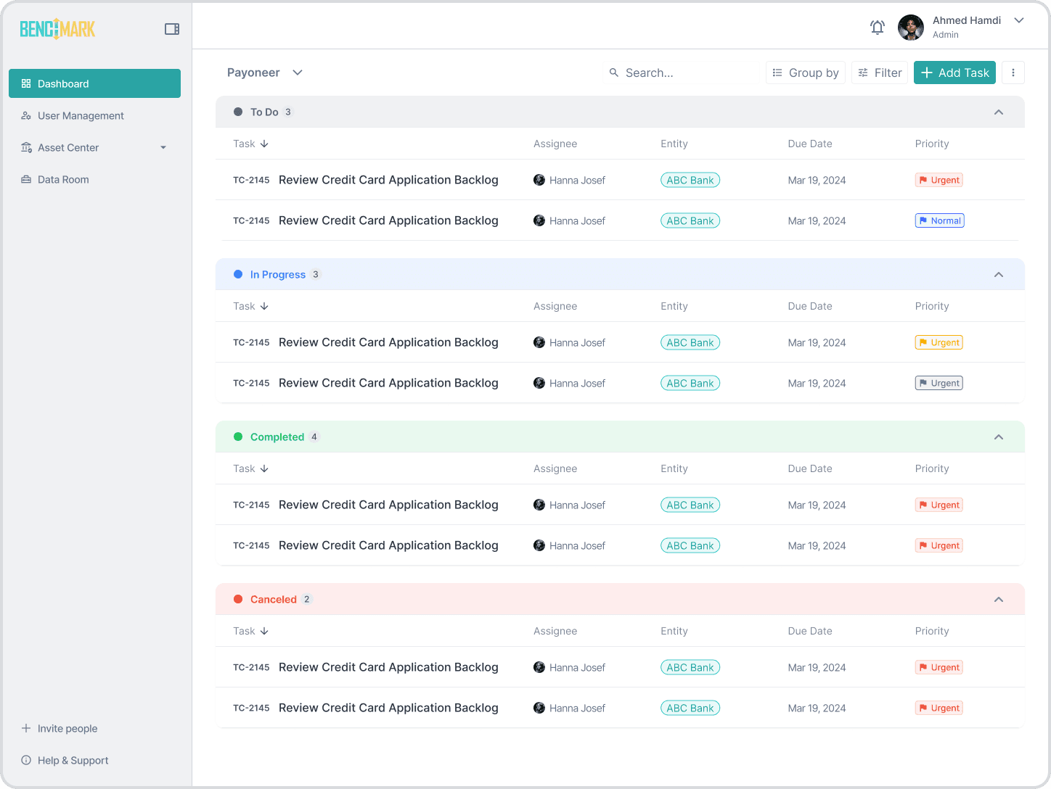
Task: Collapse the sidebar with the panel icon
Action: point(172,29)
